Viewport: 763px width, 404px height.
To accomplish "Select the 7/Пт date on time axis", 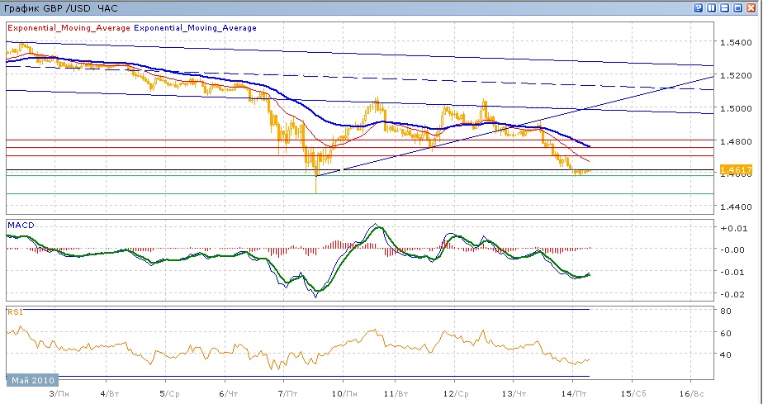I will (x=288, y=394).
